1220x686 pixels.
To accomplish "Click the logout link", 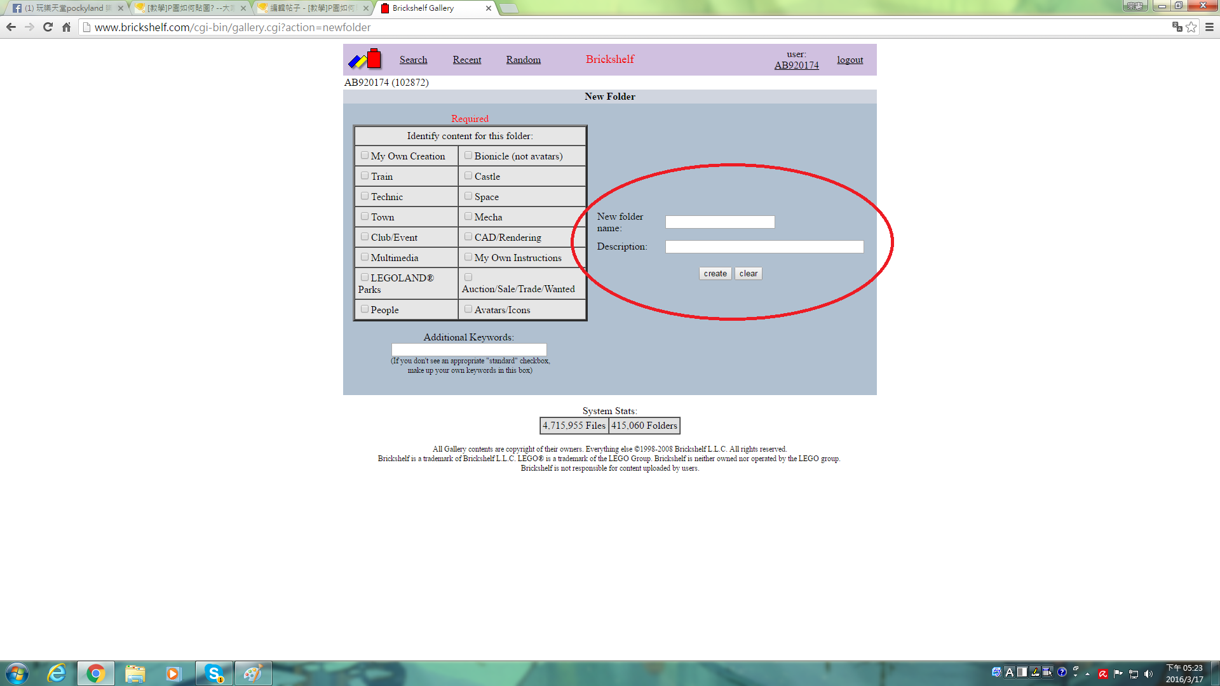I will (x=850, y=60).
